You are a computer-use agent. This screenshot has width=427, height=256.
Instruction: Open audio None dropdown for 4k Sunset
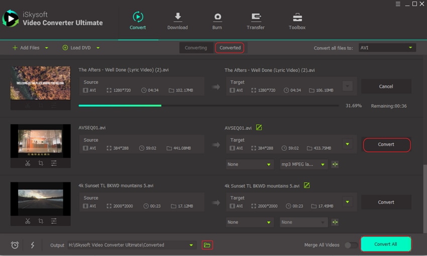pos(303,222)
